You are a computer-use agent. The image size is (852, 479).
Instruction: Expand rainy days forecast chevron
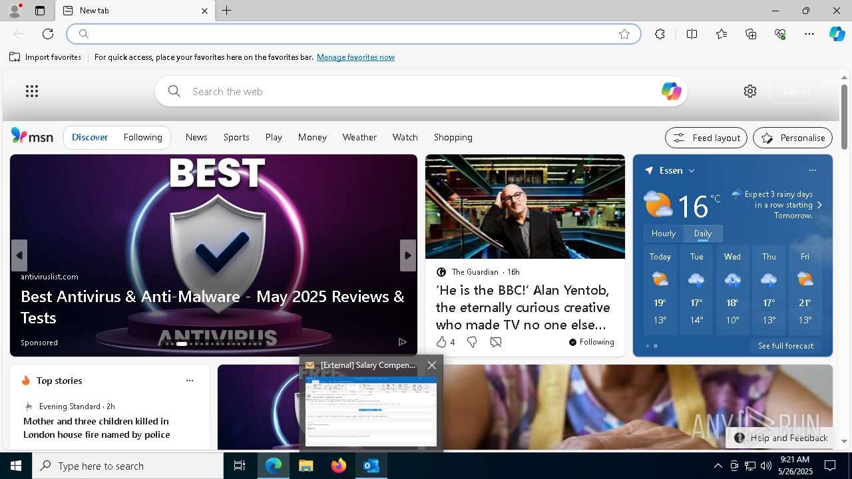click(x=819, y=205)
